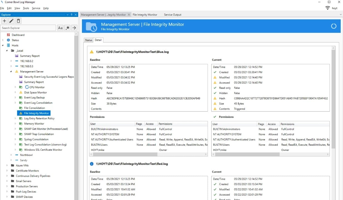The height and width of the screenshot is (200, 343).
Task: Select HOYT\mike row in Current permissions
Action: point(270,150)
